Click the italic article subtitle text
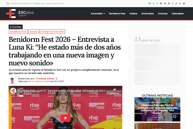Image resolution: width=193 pixels, height=129 pixels. point(64,72)
